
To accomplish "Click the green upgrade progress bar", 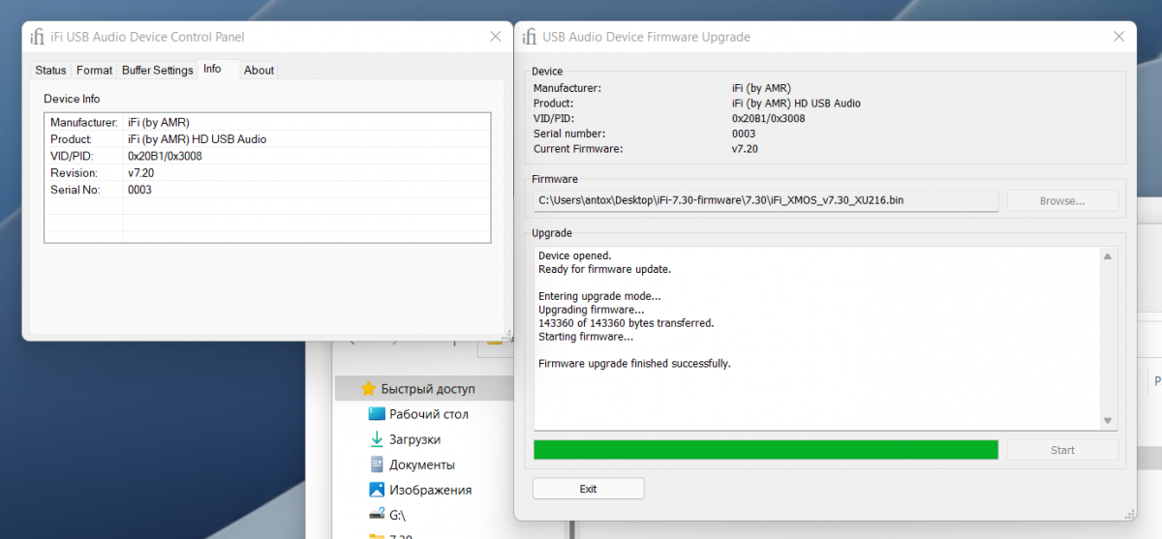I will (765, 450).
